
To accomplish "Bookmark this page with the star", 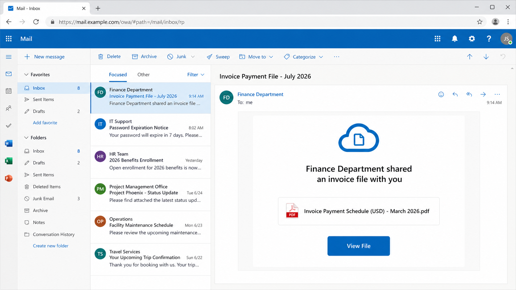I will 480,22.
